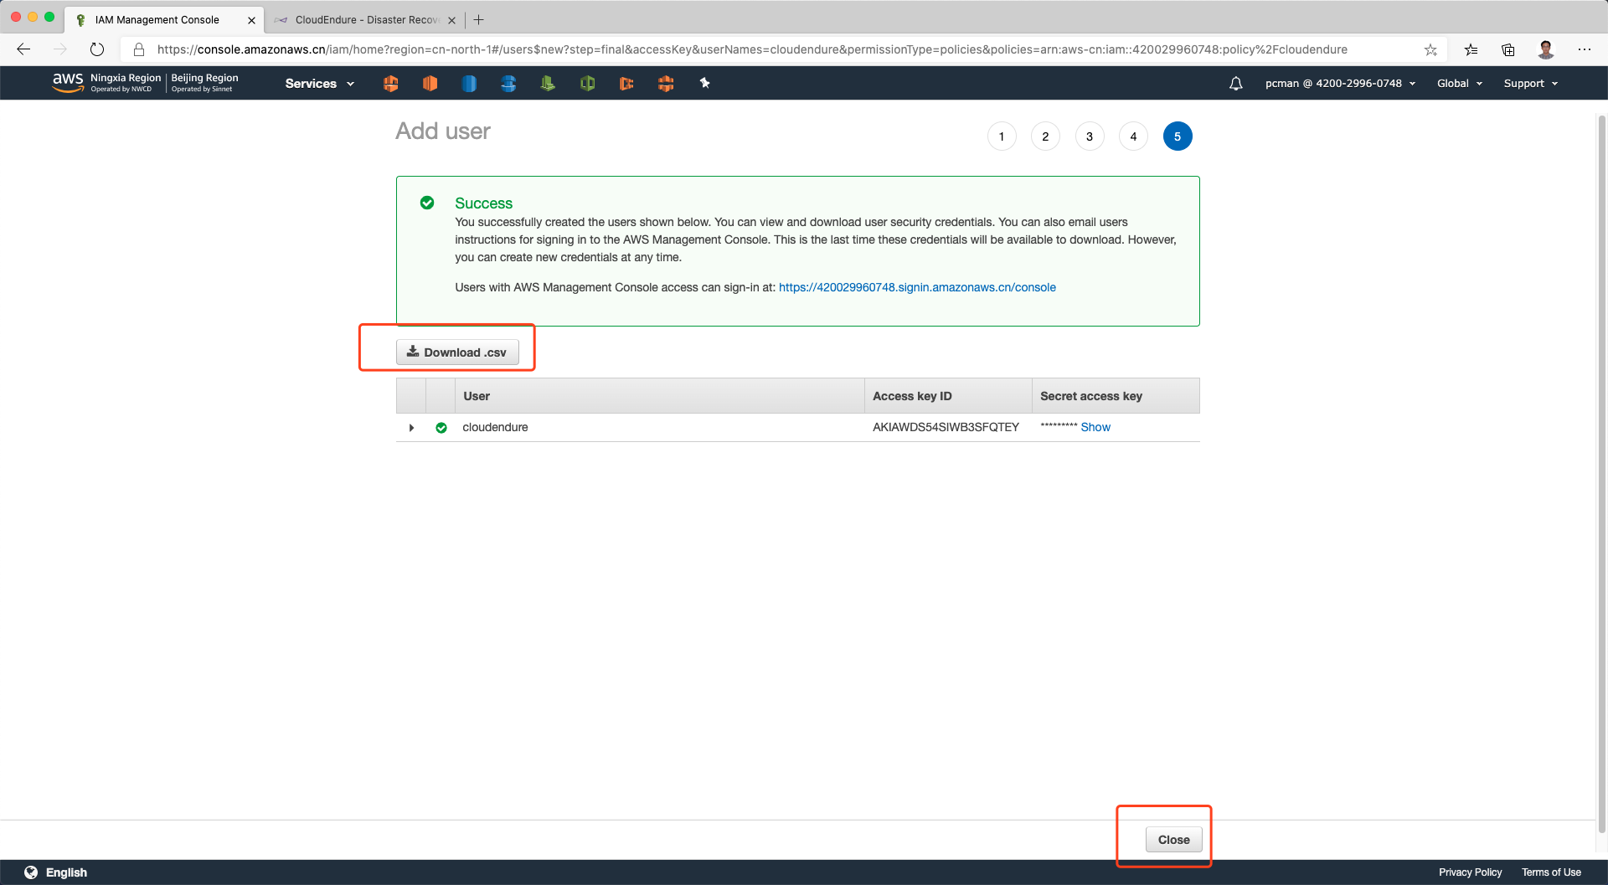Screen dimensions: 1608x885
Task: Add this page to favorites with the star
Action: coord(1430,49)
